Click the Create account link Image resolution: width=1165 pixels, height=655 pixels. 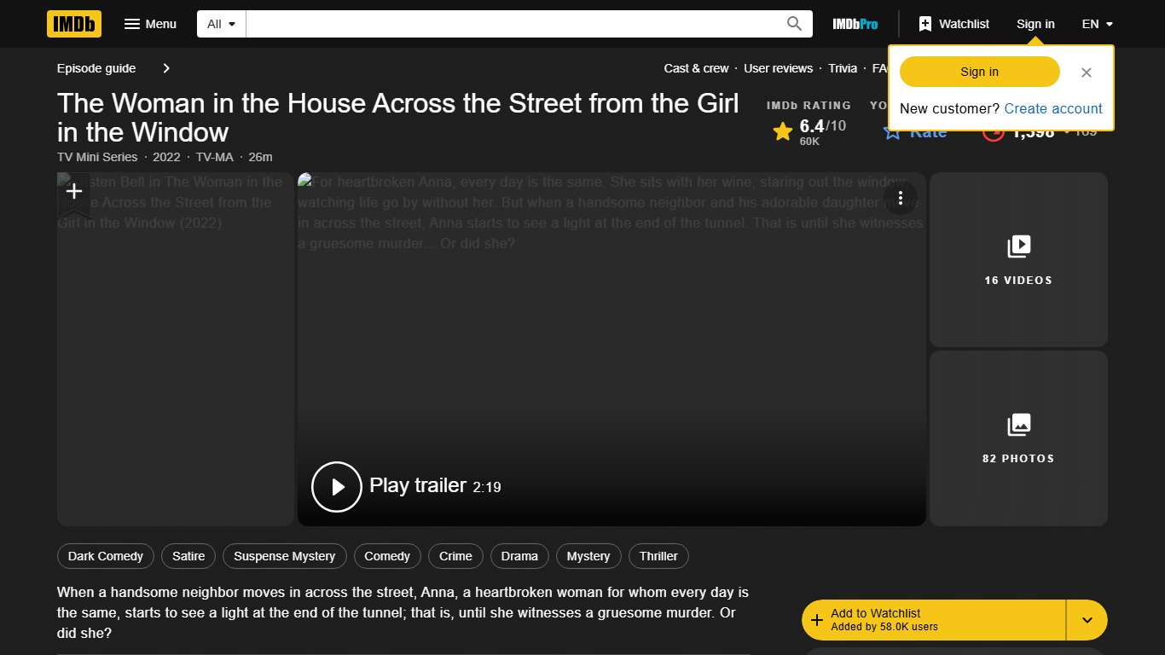(x=1052, y=108)
